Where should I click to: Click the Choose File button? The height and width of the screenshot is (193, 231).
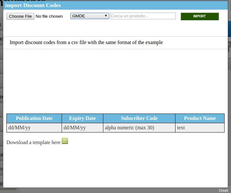click(x=20, y=16)
